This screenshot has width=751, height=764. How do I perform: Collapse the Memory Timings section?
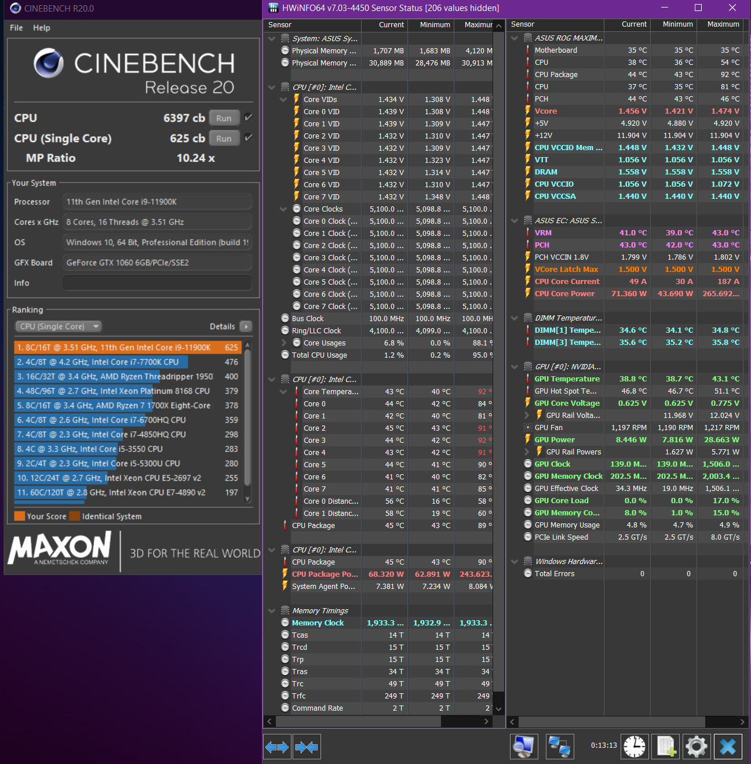click(x=272, y=611)
